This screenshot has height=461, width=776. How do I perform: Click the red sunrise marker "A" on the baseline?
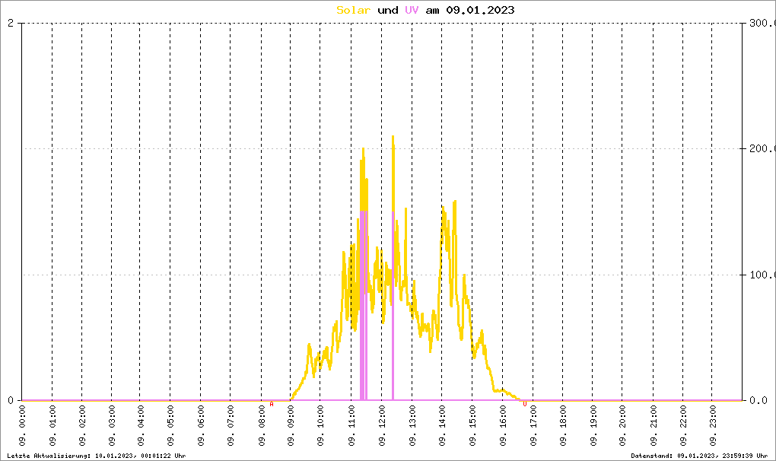click(x=272, y=404)
